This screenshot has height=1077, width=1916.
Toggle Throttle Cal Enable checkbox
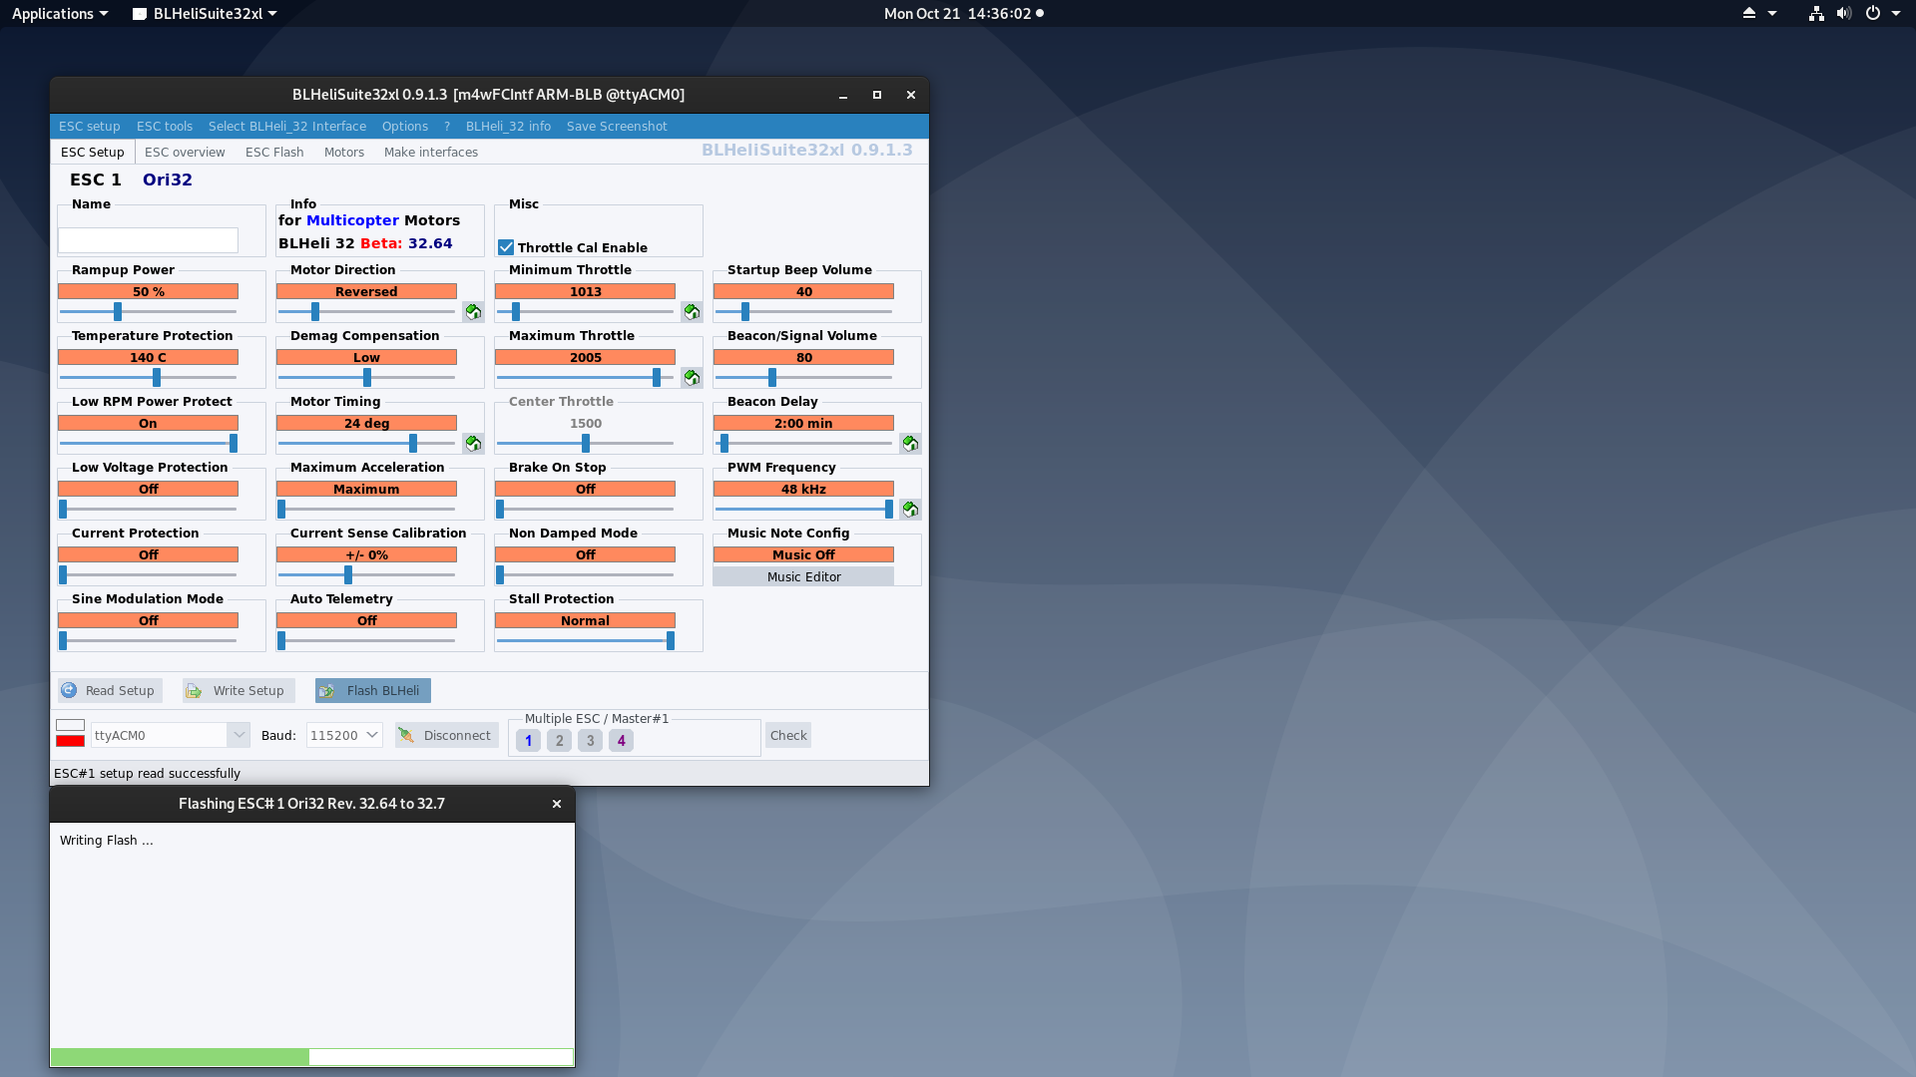pyautogui.click(x=506, y=247)
